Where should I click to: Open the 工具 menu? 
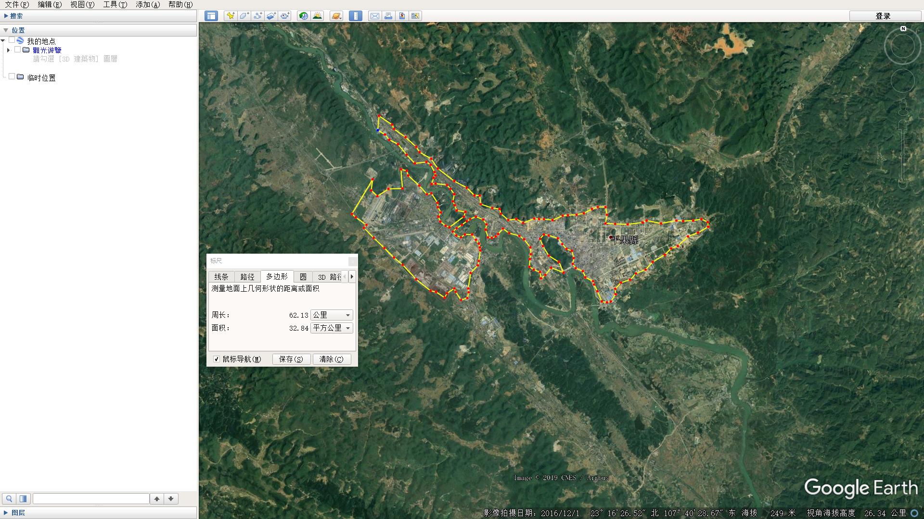[x=115, y=4]
